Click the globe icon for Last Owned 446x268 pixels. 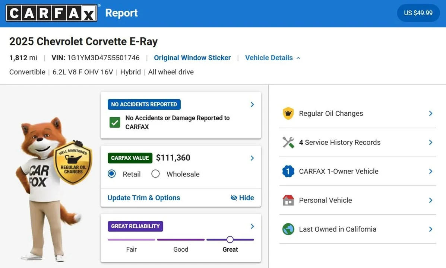coord(288,229)
